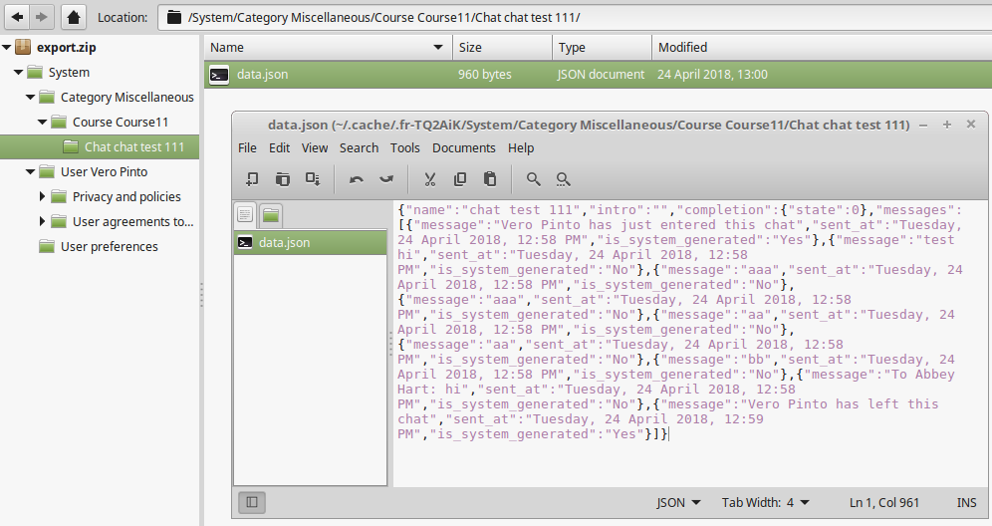Screen dimensions: 992x526
Task: Select data.json row in archive list
Action: tap(598, 74)
